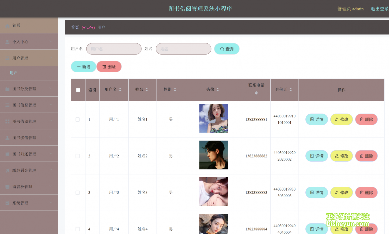Click the 新增 add button
The height and width of the screenshot is (234, 389).
pos(84,67)
